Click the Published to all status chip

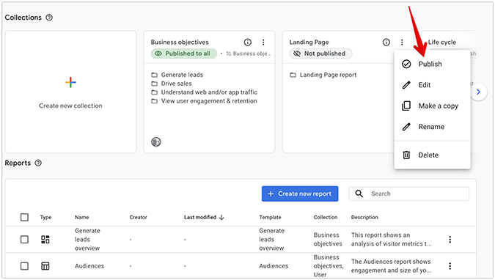click(x=184, y=54)
